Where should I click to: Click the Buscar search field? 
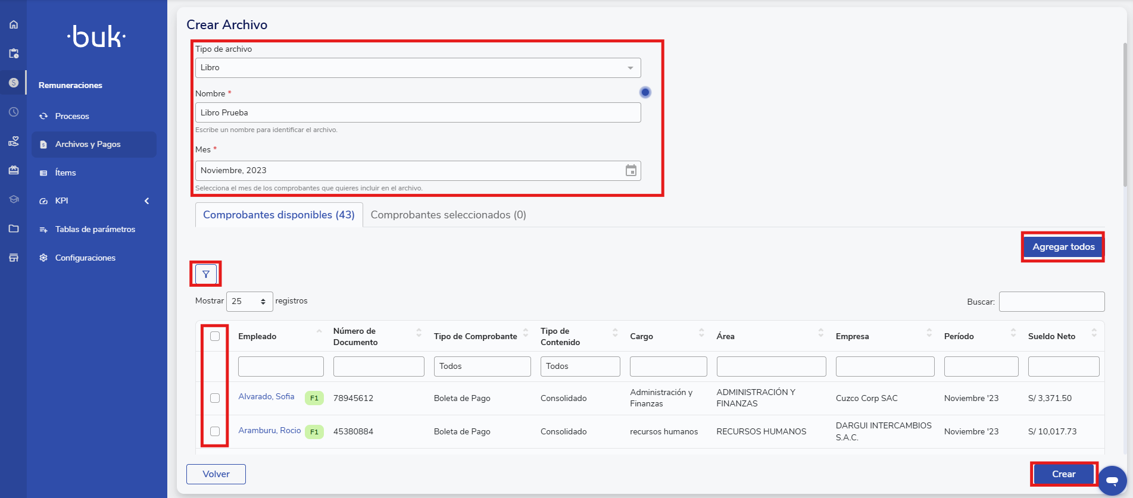point(1051,302)
